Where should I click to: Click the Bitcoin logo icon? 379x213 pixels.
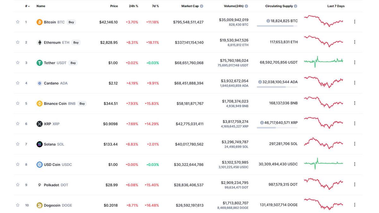coord(39,22)
